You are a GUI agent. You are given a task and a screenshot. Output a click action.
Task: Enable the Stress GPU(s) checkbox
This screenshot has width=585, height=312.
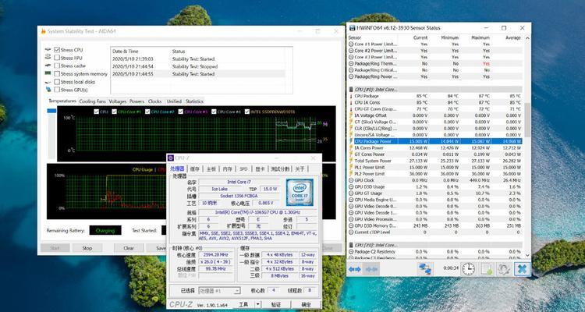tap(57, 90)
